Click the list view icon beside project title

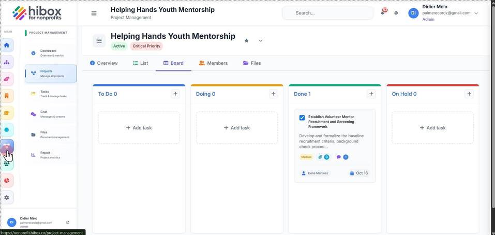[x=99, y=41]
